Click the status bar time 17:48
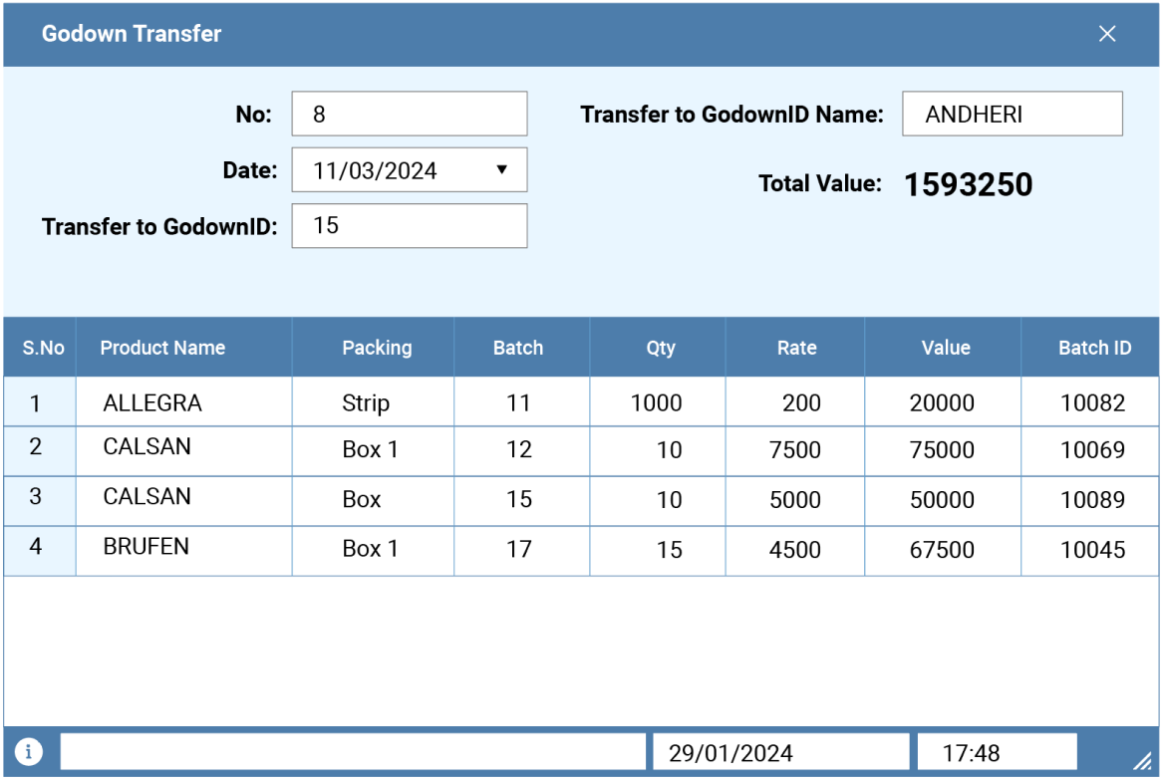This screenshot has height=781, width=1164. [996, 751]
